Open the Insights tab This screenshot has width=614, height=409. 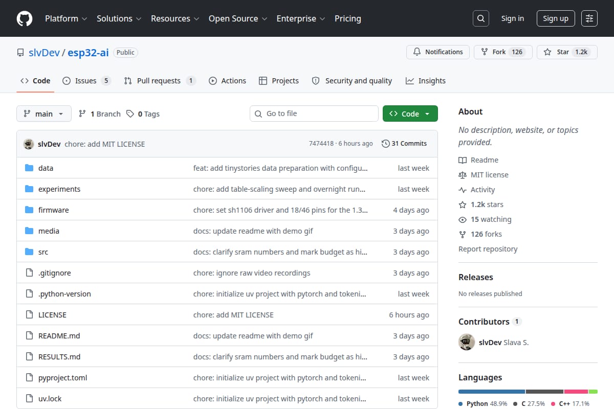[x=426, y=81]
